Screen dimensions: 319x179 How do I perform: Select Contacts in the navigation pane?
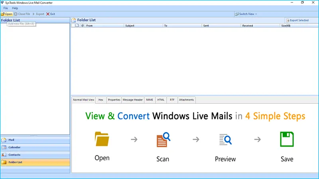pos(35,155)
